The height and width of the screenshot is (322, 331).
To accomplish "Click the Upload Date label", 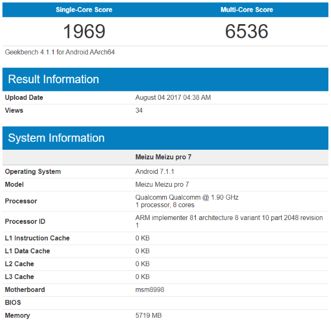I will [x=24, y=98].
